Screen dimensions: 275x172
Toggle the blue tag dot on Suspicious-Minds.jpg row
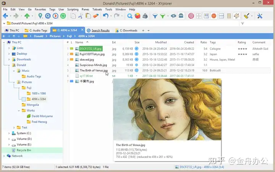coord(137,65)
